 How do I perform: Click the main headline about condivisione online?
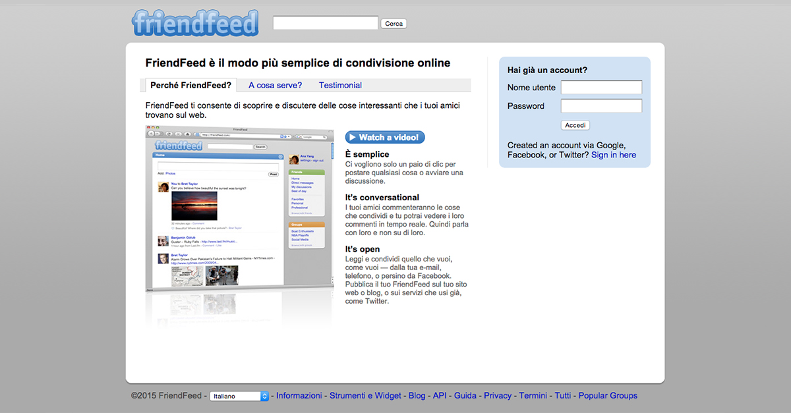pos(298,63)
